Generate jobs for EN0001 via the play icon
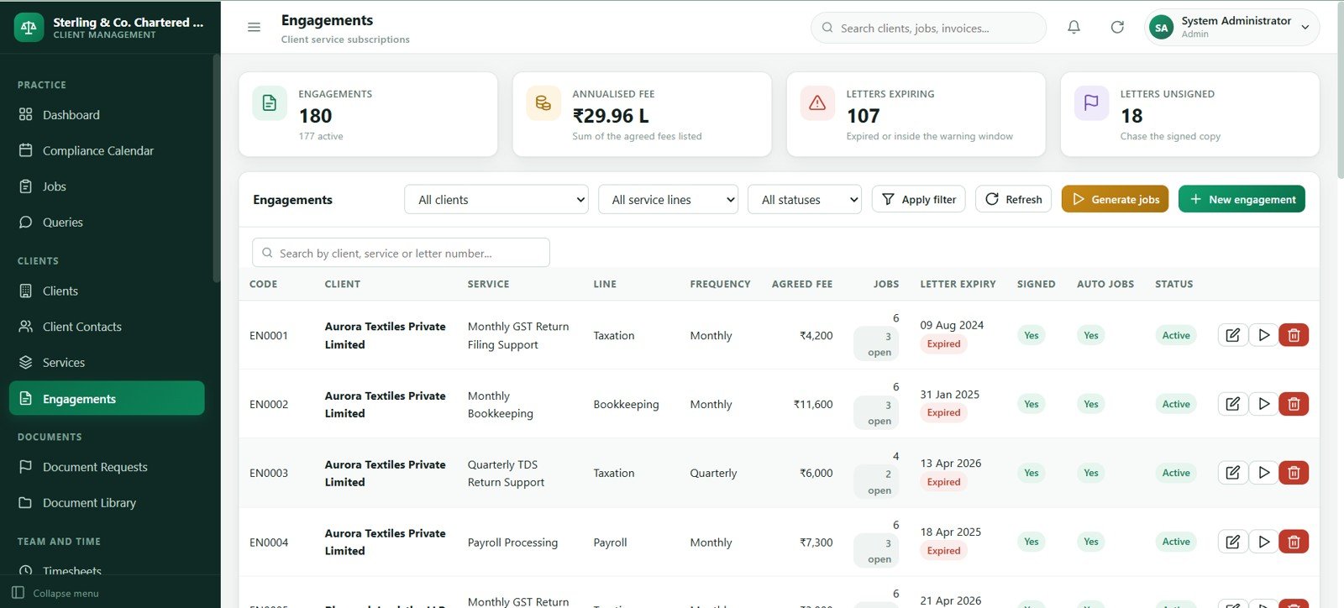The height and width of the screenshot is (608, 1344). [1263, 335]
